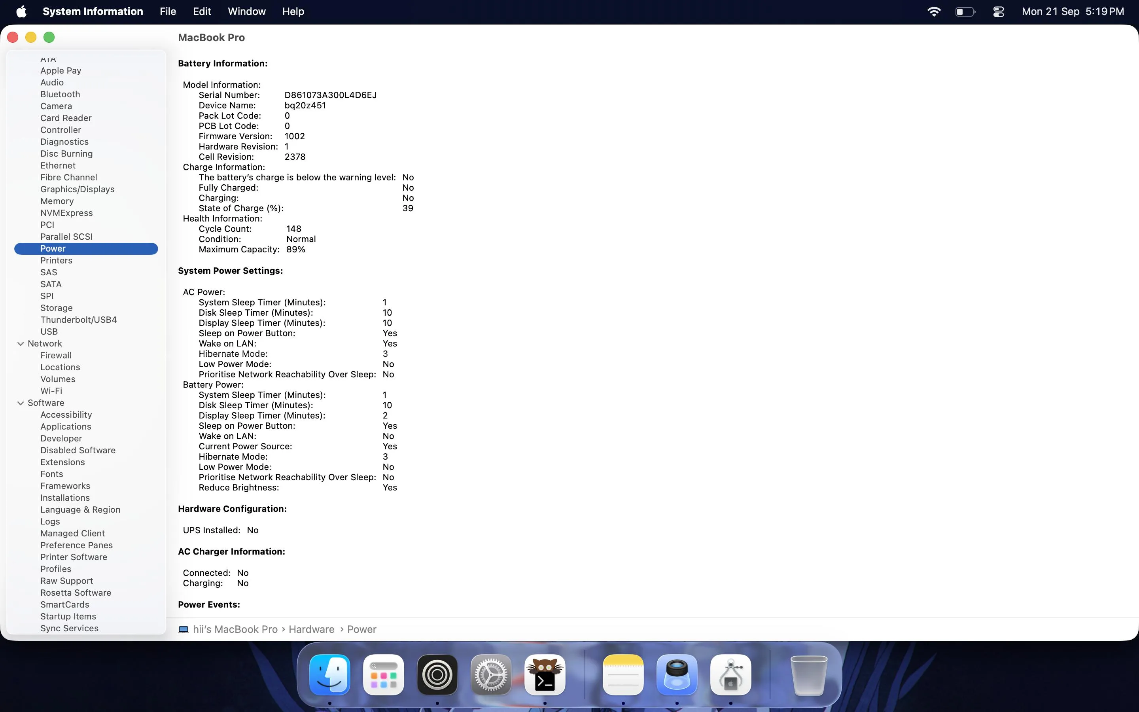Click the laptop icon in the path bar
Screen dimensions: 1139x712
(x=184, y=630)
